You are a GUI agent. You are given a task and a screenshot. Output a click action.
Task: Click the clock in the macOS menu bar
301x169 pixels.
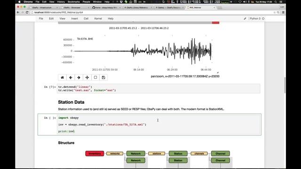263,2
